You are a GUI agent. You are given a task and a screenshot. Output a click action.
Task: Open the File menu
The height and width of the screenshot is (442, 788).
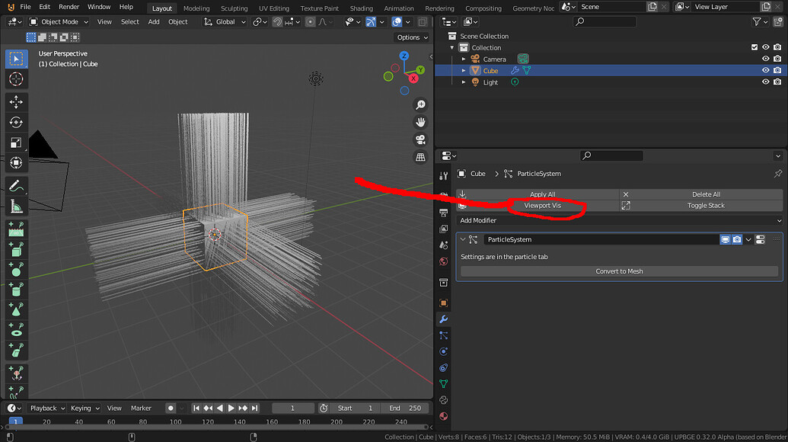[25, 7]
